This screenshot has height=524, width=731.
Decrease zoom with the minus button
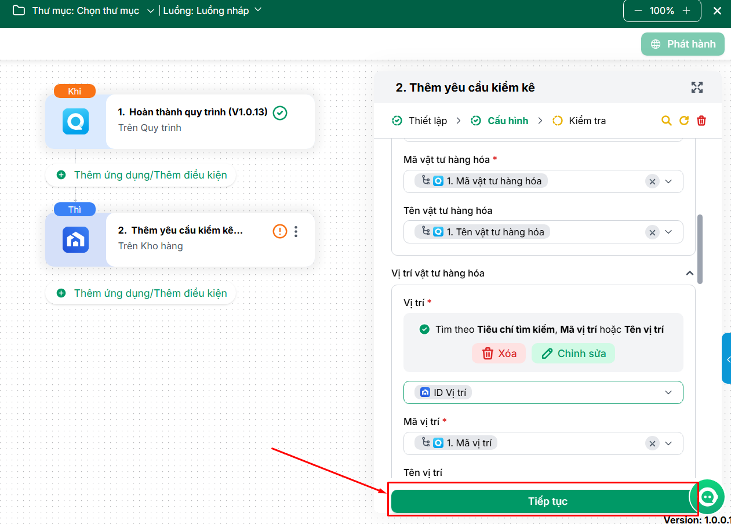tap(638, 10)
